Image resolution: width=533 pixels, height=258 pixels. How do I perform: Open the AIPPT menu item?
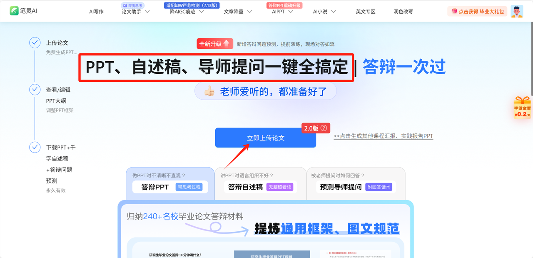[278, 12]
